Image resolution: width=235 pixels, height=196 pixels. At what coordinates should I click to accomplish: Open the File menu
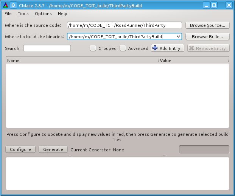[x=8, y=14]
